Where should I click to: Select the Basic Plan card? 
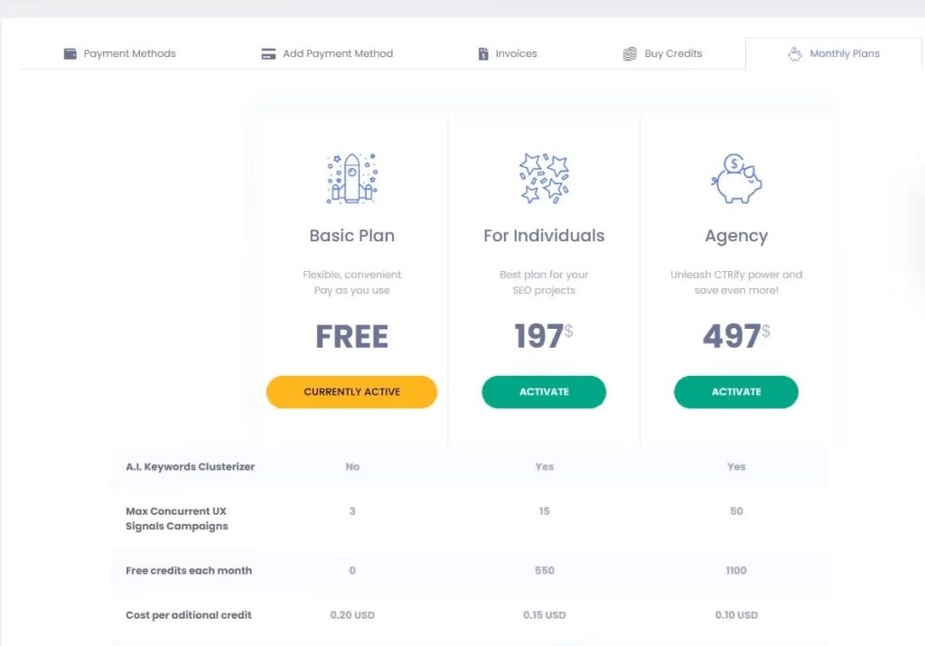(x=351, y=236)
